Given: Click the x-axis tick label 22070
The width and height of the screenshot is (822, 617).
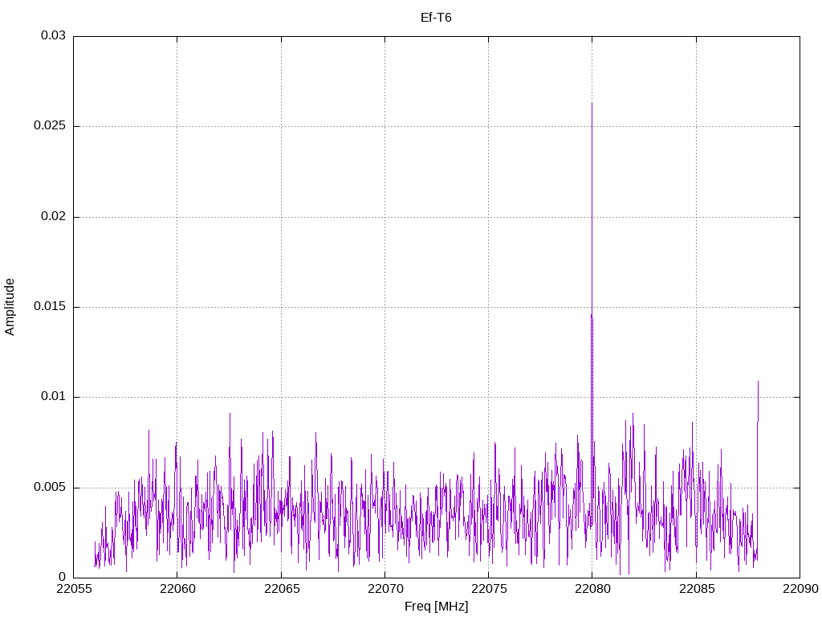Looking at the screenshot, I should click(385, 589).
